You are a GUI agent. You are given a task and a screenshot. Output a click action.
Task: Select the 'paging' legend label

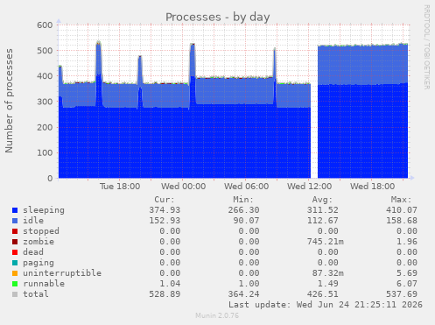point(39,263)
